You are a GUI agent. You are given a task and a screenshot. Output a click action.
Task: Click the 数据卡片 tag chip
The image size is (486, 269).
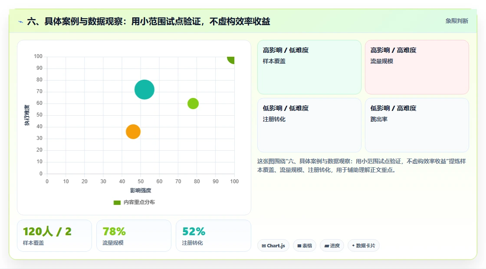pyautogui.click(x=364, y=246)
